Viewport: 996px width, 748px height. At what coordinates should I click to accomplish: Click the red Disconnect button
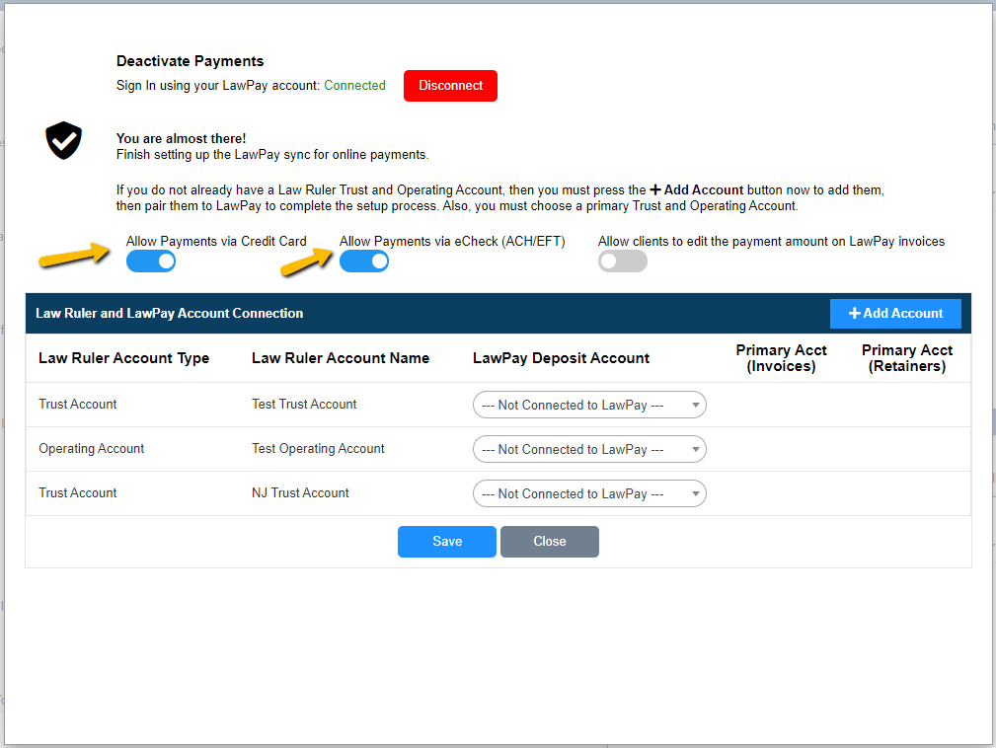click(450, 86)
